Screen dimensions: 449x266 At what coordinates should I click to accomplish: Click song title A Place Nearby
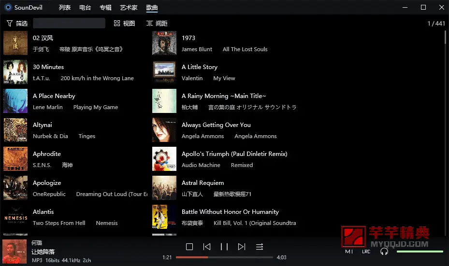click(54, 96)
